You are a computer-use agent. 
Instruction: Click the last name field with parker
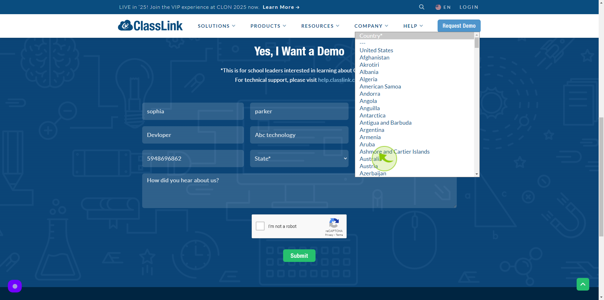pos(299,111)
